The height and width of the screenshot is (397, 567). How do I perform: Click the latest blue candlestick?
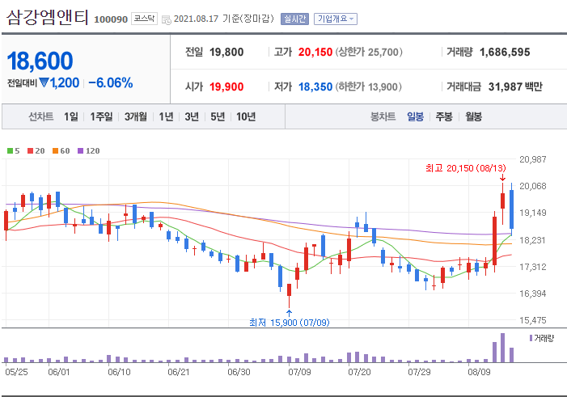pos(512,209)
